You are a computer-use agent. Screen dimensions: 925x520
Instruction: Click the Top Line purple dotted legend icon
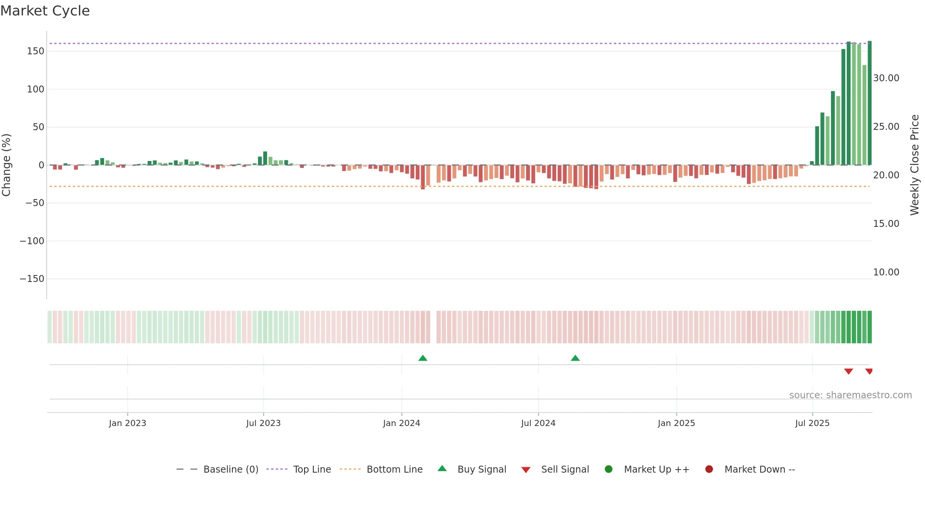[x=277, y=469]
